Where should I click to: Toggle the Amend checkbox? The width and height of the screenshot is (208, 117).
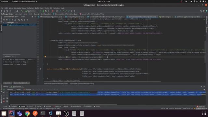[4, 57]
